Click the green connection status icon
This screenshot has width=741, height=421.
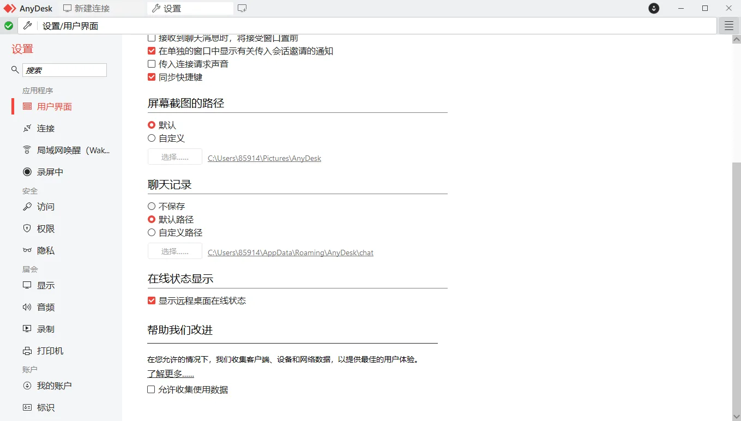click(x=9, y=26)
